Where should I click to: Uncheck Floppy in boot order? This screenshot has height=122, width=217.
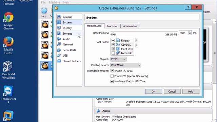click(x=113, y=41)
